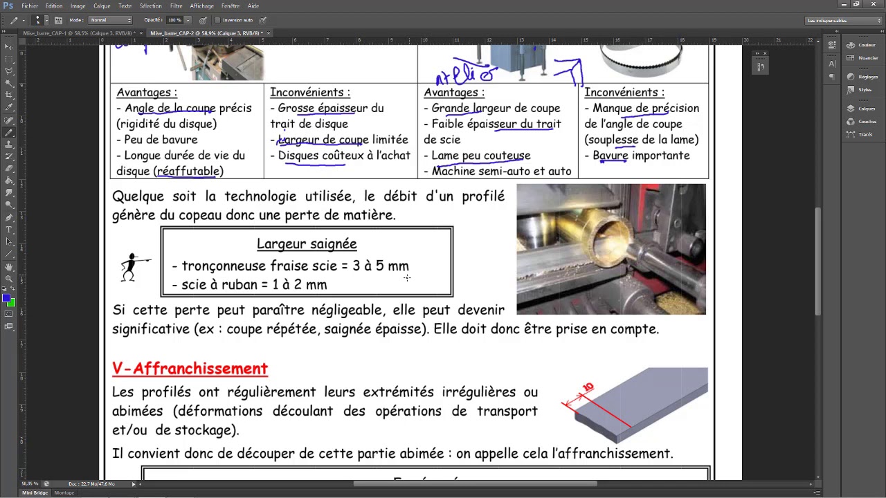Switch to the Montage tab
This screenshot has height=498, width=886.
pos(64,492)
